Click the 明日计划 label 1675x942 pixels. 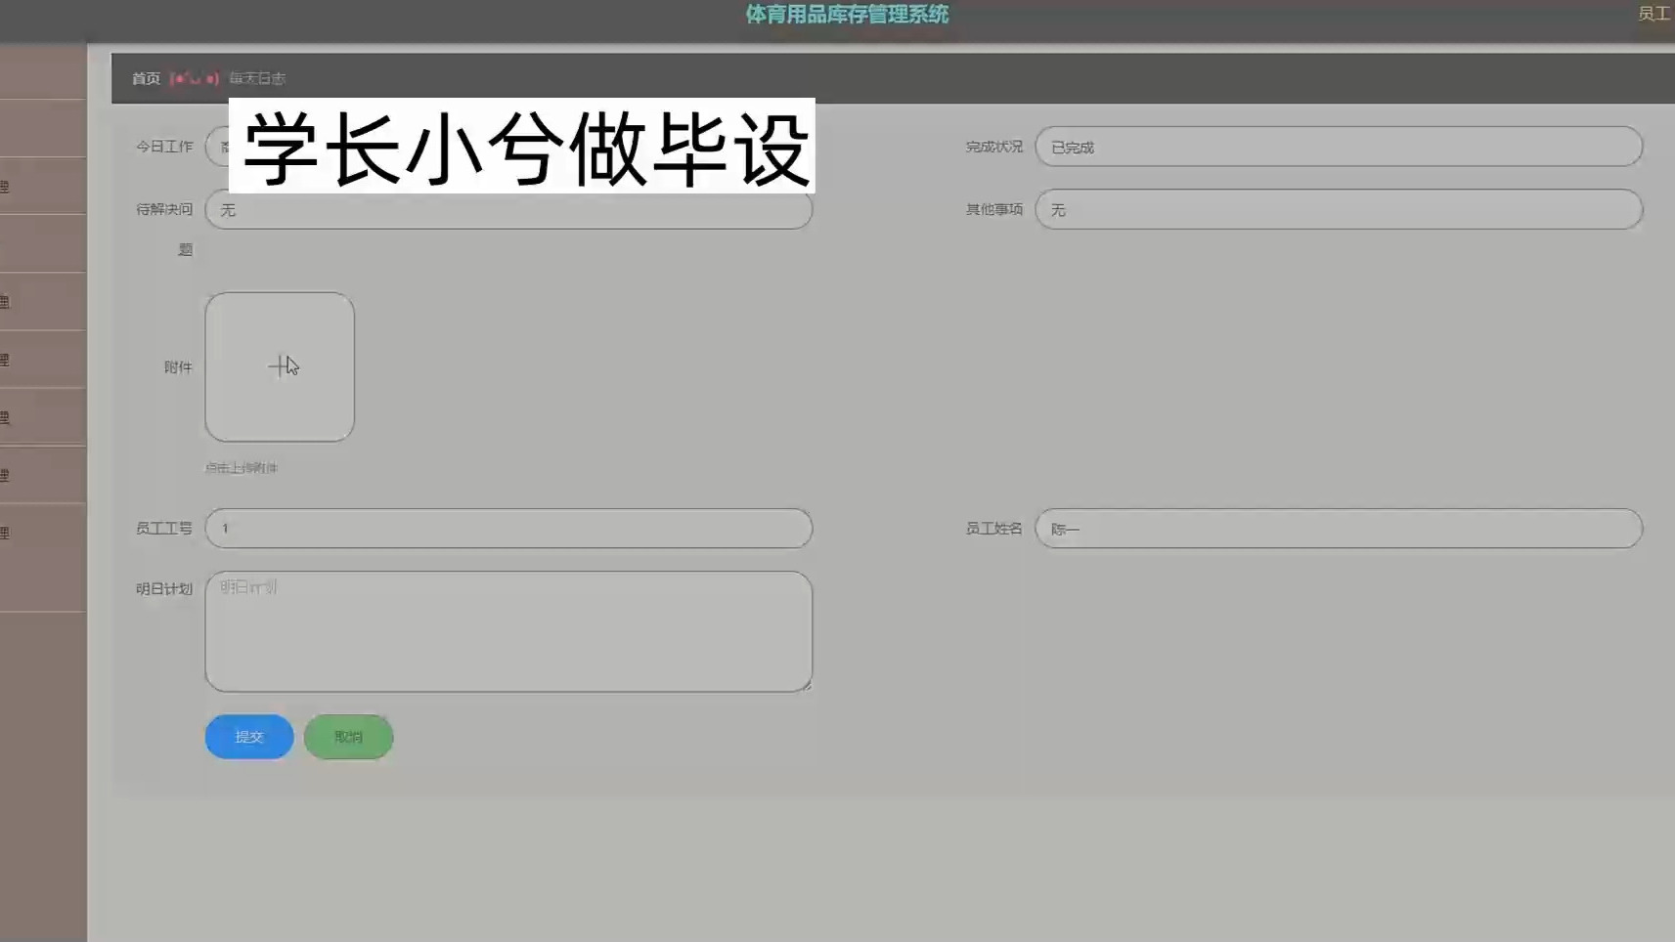coord(164,589)
